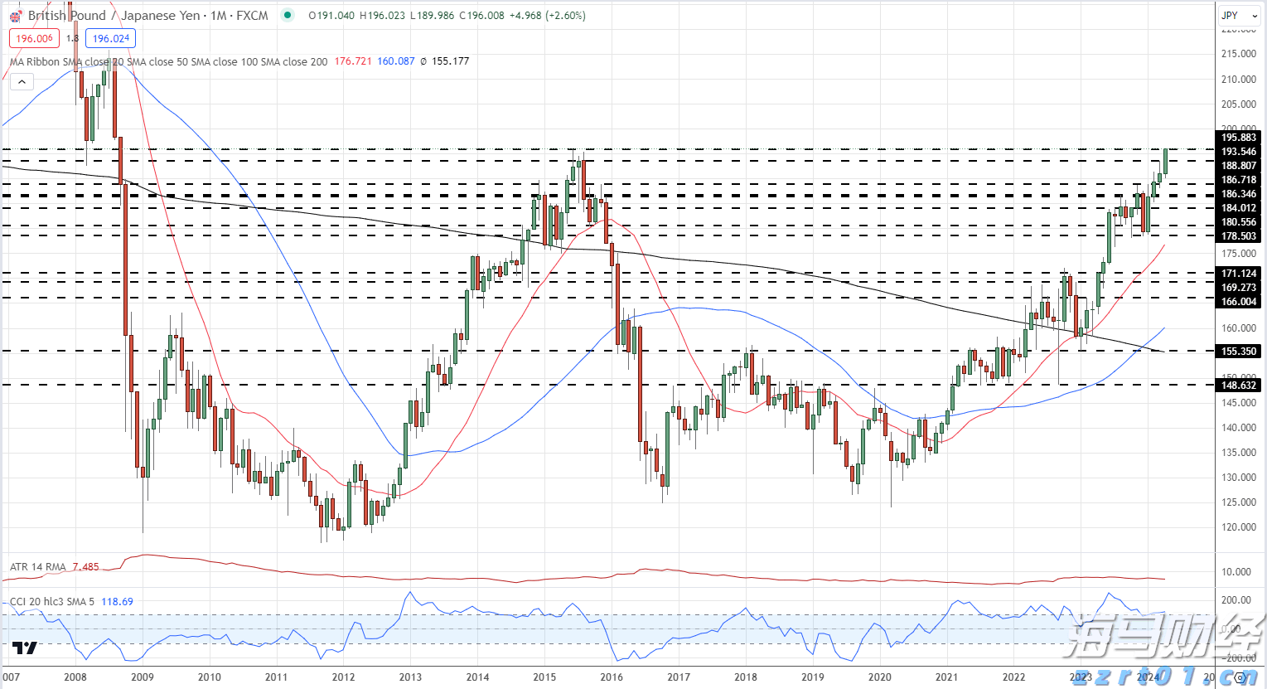
Task: Click the spread value 1.8
Action: point(73,38)
